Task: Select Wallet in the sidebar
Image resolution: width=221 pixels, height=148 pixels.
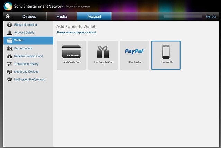Action: [x=28, y=40]
